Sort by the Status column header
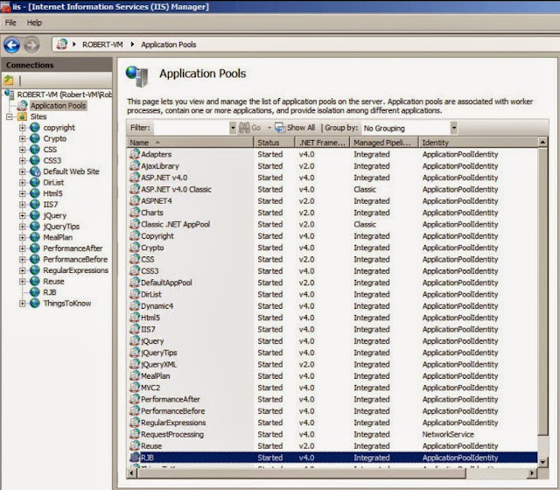 [274, 143]
